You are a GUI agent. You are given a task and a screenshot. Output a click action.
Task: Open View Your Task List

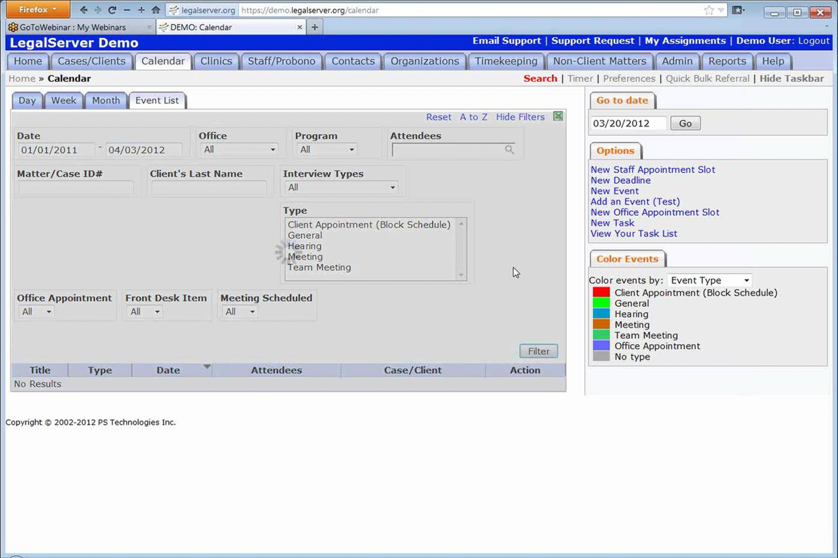(x=634, y=234)
